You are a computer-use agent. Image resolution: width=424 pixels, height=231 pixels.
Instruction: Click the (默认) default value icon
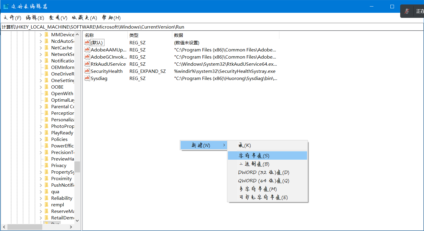87,43
